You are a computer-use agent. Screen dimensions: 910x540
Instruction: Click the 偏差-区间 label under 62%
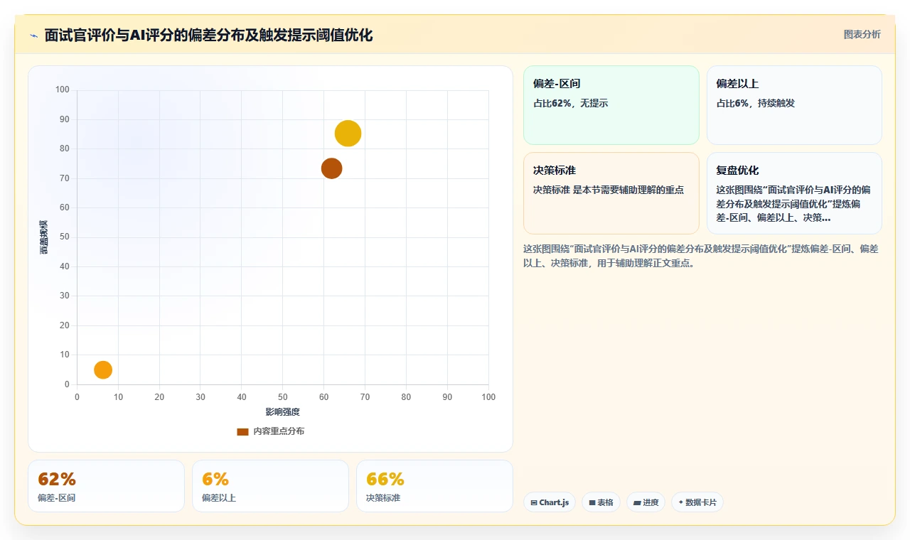tap(56, 498)
